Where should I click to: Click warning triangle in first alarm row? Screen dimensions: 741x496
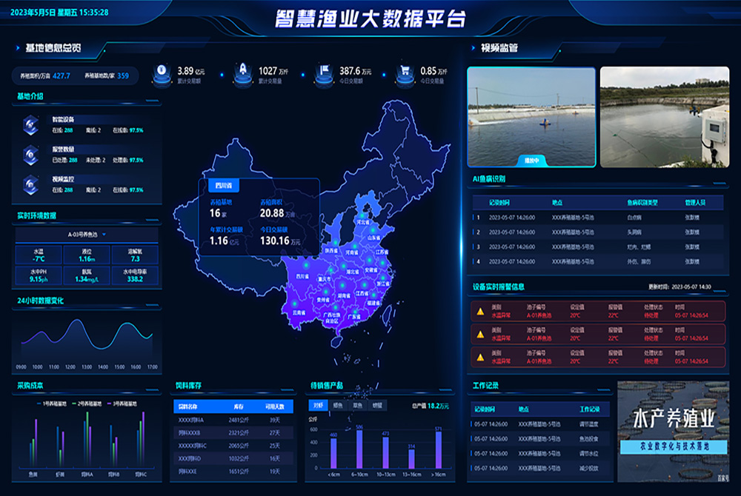pyautogui.click(x=480, y=311)
